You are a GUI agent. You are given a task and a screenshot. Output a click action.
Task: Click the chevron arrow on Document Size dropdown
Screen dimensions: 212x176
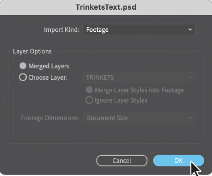190,117
